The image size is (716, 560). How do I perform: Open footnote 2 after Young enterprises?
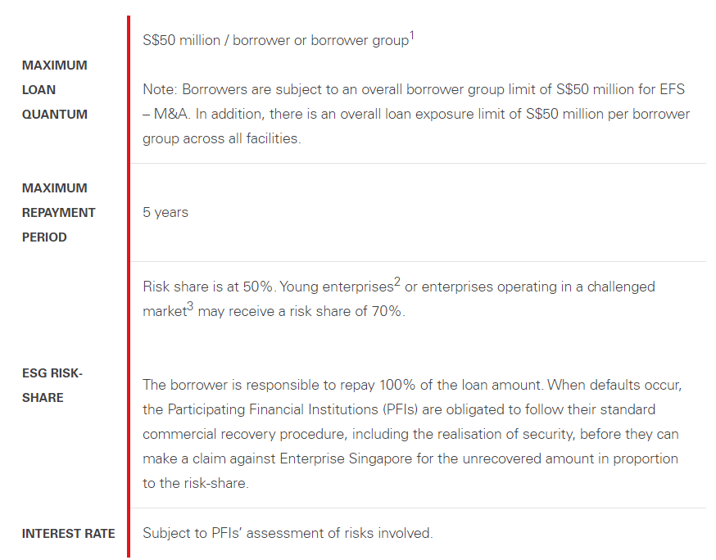(x=397, y=282)
